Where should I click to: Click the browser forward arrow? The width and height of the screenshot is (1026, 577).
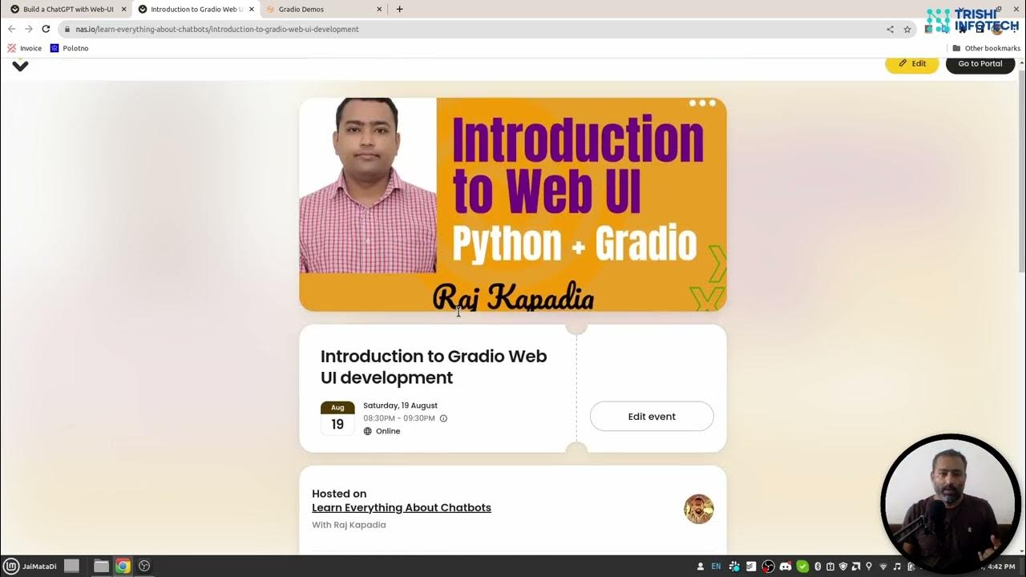click(x=29, y=29)
